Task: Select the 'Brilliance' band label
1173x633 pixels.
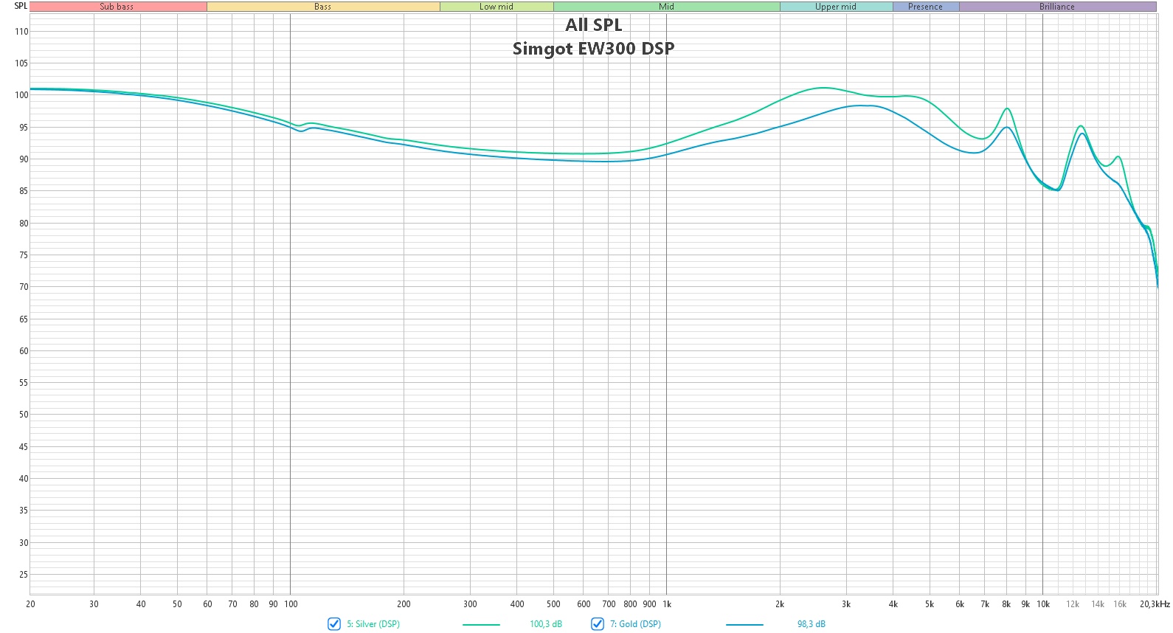Action: click(1057, 7)
